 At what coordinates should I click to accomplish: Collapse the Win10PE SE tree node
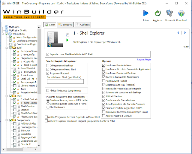coord(3,34)
